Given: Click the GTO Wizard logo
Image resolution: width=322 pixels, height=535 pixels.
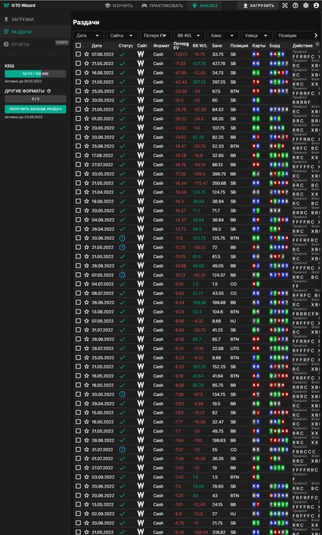Looking at the screenshot, I should [19, 5].
